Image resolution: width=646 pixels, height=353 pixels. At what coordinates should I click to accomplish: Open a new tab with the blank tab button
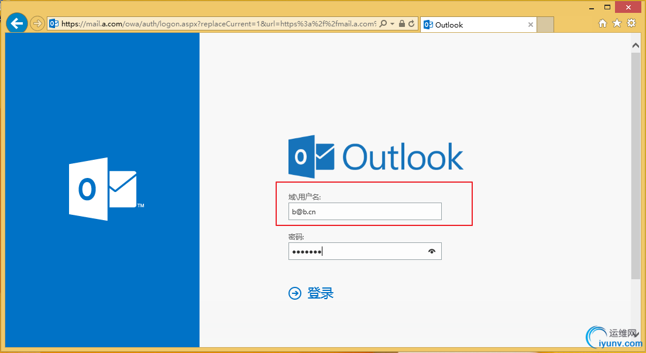[x=545, y=25]
